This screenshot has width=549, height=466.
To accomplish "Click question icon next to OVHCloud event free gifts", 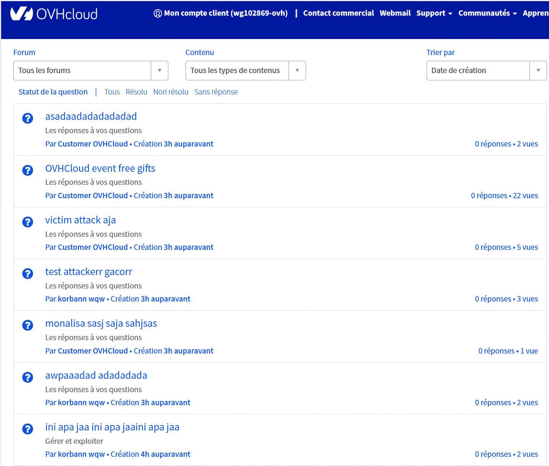I will (x=28, y=170).
